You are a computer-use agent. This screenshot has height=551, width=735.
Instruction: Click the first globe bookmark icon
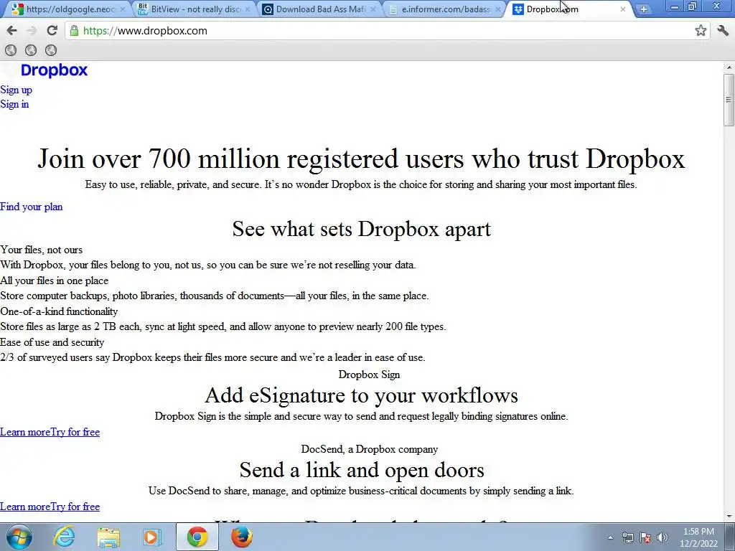[x=11, y=50]
